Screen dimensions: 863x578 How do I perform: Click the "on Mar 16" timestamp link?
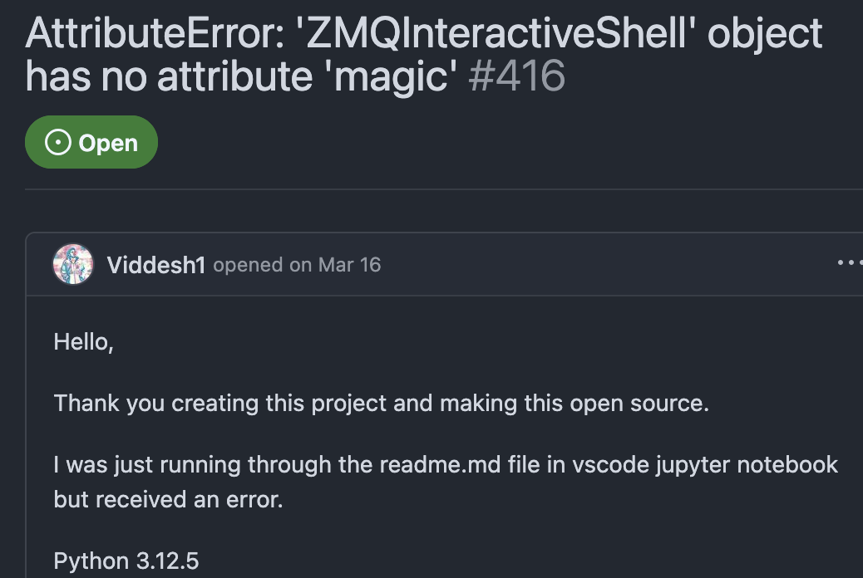point(335,265)
